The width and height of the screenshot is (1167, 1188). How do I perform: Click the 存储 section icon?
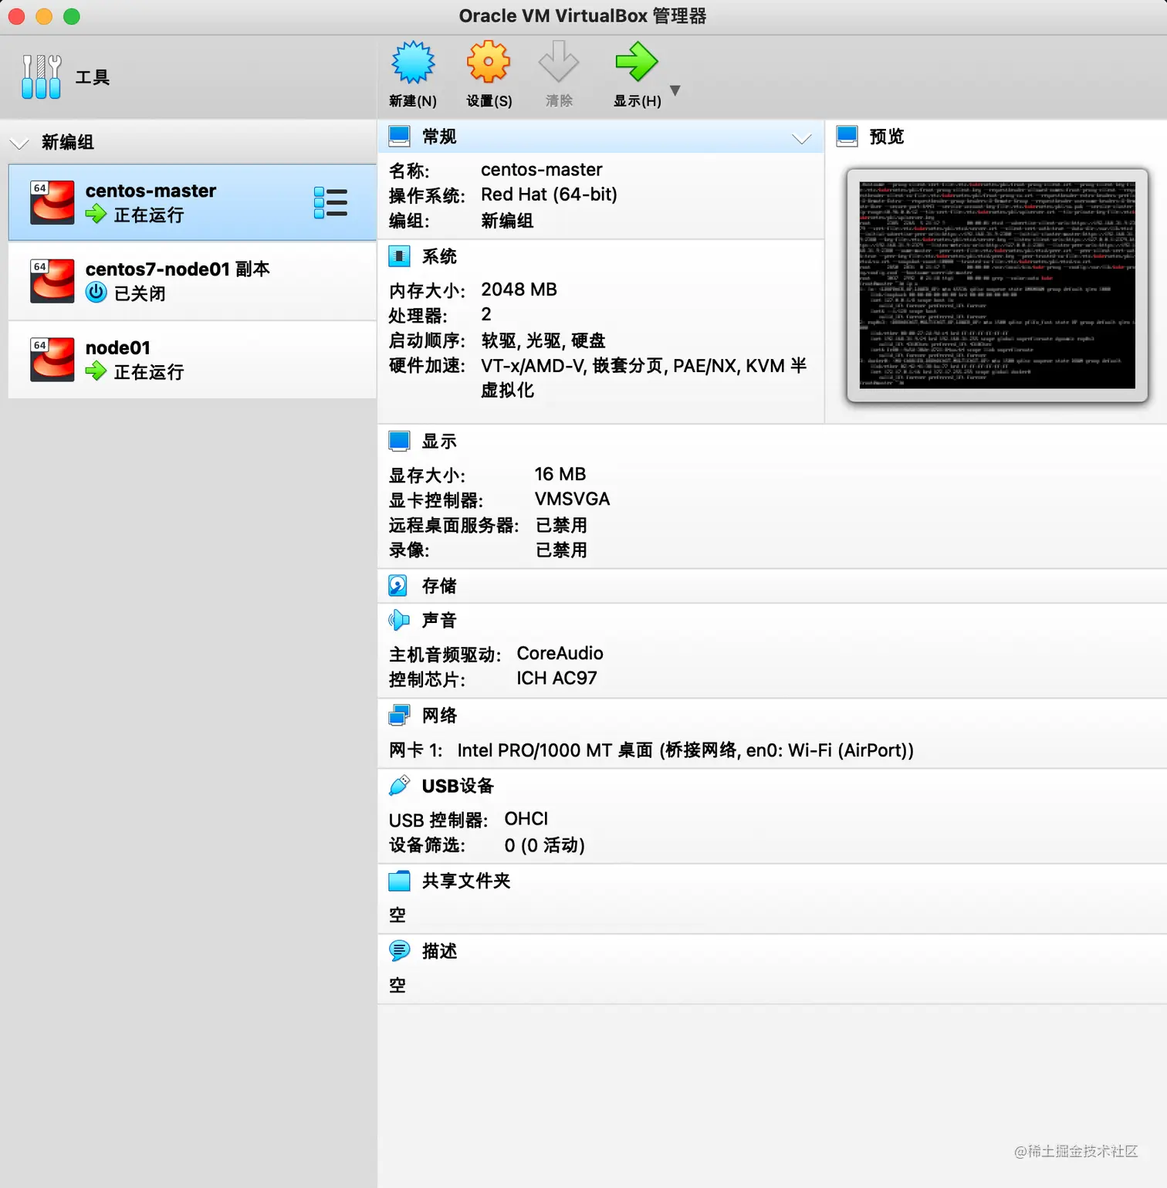(x=399, y=585)
